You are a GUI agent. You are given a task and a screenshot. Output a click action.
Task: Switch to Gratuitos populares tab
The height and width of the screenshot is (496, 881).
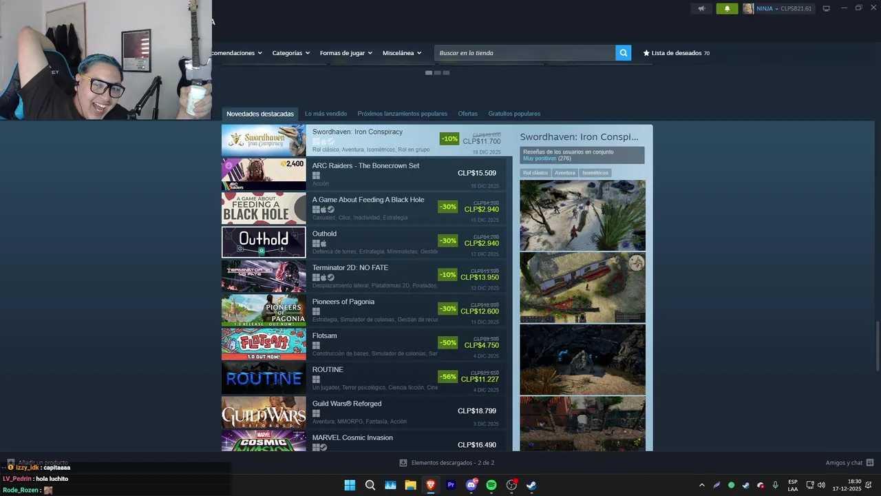[514, 114]
